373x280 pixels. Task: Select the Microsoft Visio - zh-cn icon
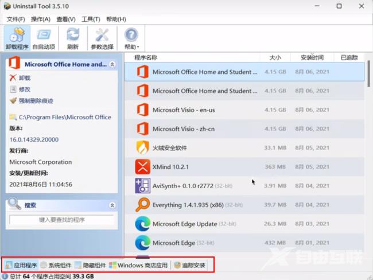click(143, 129)
